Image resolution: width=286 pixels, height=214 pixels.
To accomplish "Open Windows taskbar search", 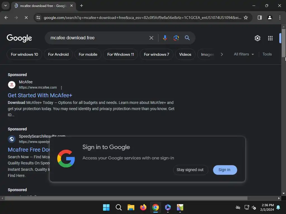I will (118, 207).
